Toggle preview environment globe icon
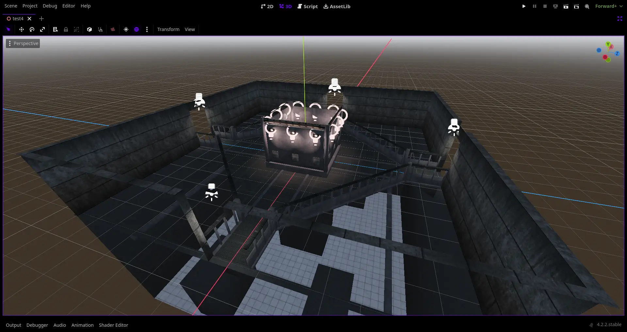627x332 pixels. (x=137, y=29)
